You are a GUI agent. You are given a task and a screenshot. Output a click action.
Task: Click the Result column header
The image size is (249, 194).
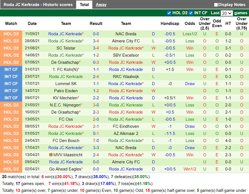[96, 24]
